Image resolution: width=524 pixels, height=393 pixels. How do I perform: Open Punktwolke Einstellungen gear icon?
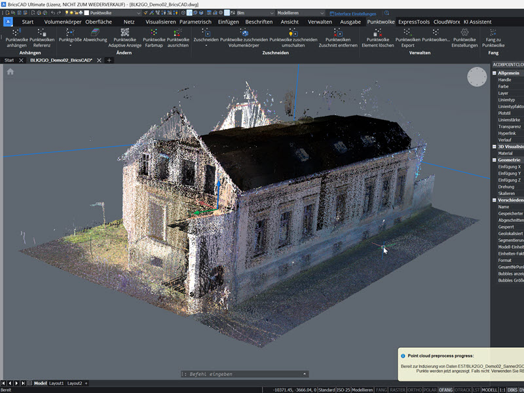click(464, 32)
